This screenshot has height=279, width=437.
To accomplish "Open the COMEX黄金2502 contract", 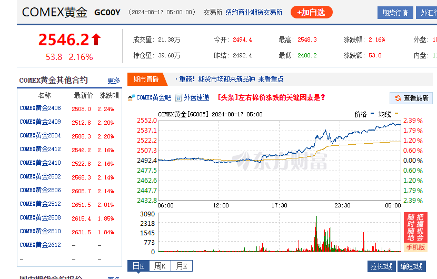I will (x=40, y=176).
